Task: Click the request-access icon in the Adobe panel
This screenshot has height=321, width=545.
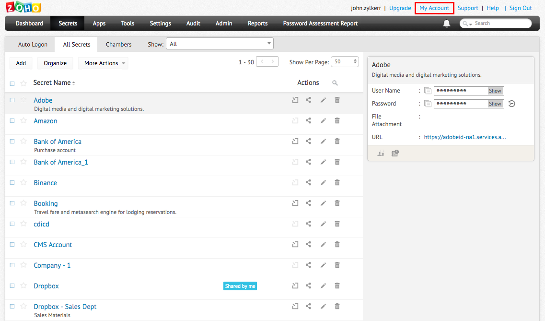Action: click(x=395, y=153)
